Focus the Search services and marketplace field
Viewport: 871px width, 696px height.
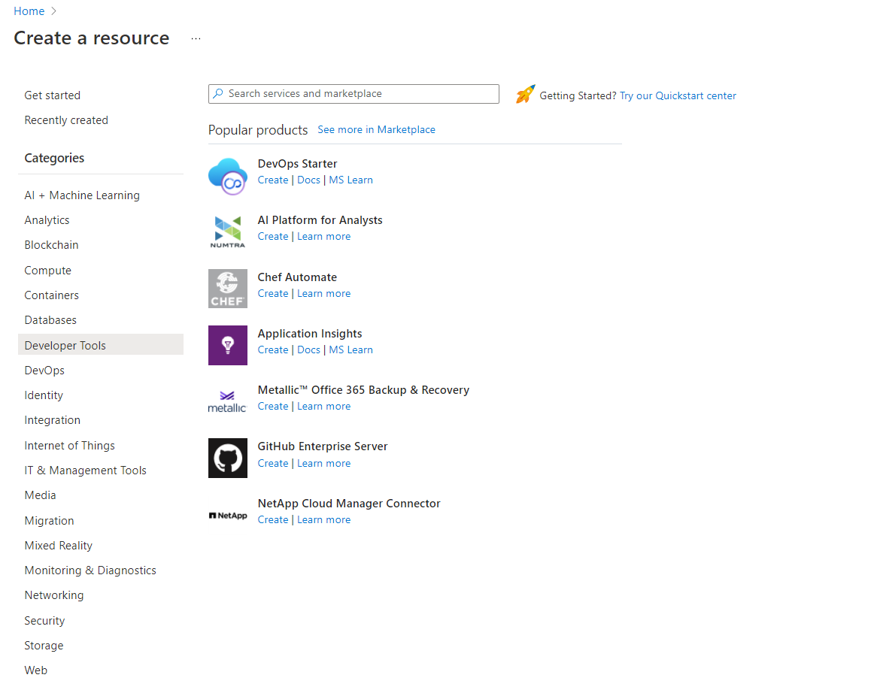[354, 94]
